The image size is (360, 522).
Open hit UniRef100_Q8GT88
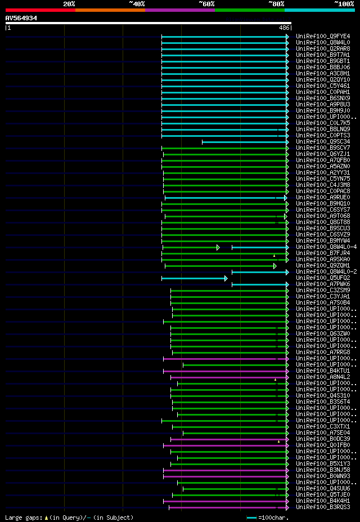pyautogui.click(x=323, y=222)
